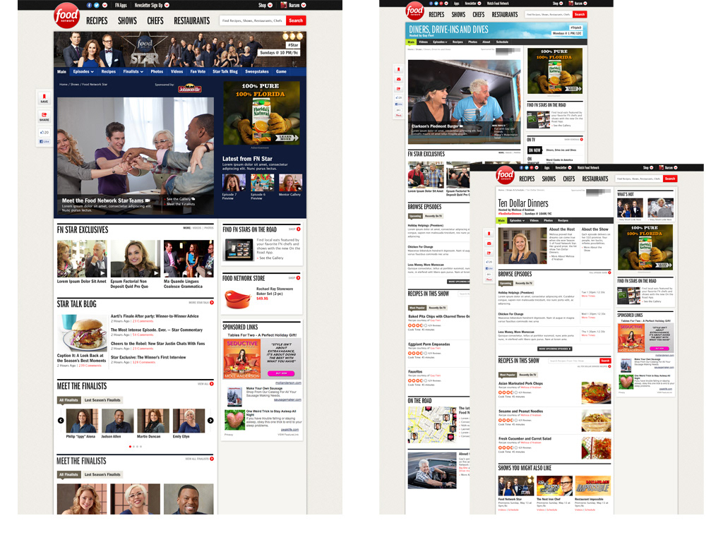Click Food Network logo on Ten Dollar Dinners page
Image resolution: width=723 pixels, height=542 pixels.
505,175
